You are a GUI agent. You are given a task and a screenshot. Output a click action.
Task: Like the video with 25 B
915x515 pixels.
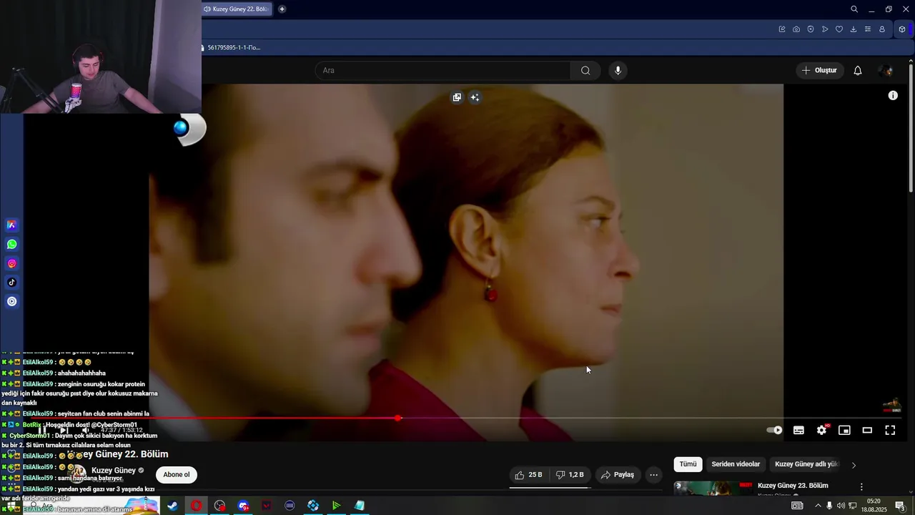(529, 475)
